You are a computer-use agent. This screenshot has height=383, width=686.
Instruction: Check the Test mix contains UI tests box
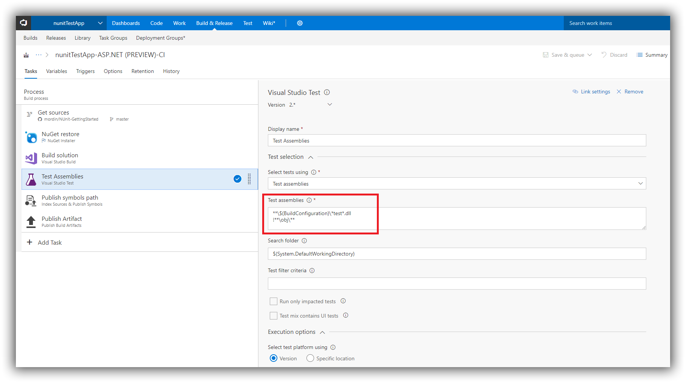click(x=274, y=316)
